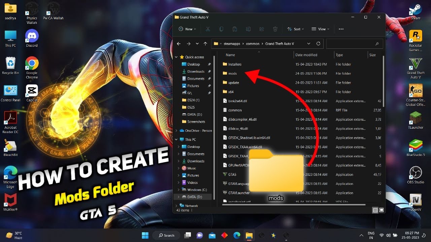Click the Paste icon in Explorer toolbar
The image size is (431, 242).
pyautogui.click(x=235, y=29)
